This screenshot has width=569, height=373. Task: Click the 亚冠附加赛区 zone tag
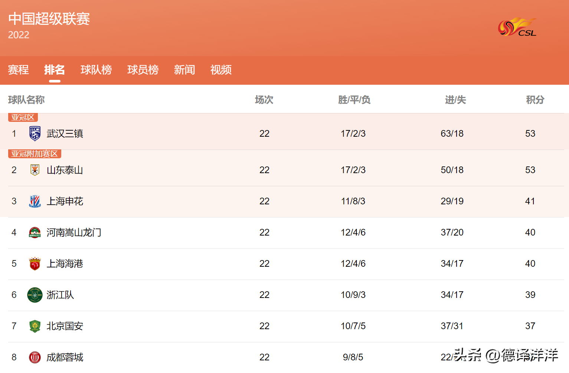coord(35,154)
